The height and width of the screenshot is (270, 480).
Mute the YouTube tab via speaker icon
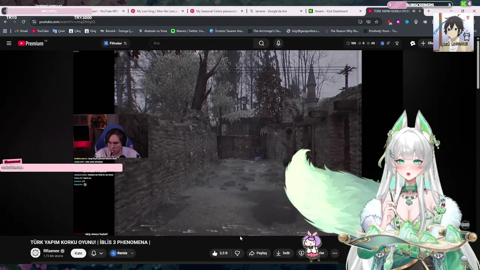point(414,11)
